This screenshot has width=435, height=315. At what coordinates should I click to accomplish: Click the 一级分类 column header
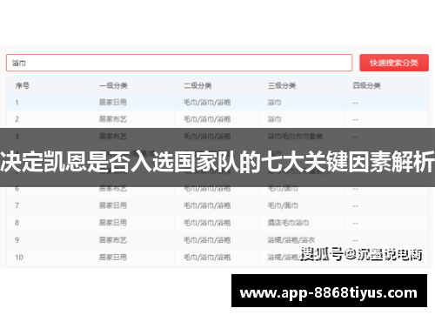point(113,85)
